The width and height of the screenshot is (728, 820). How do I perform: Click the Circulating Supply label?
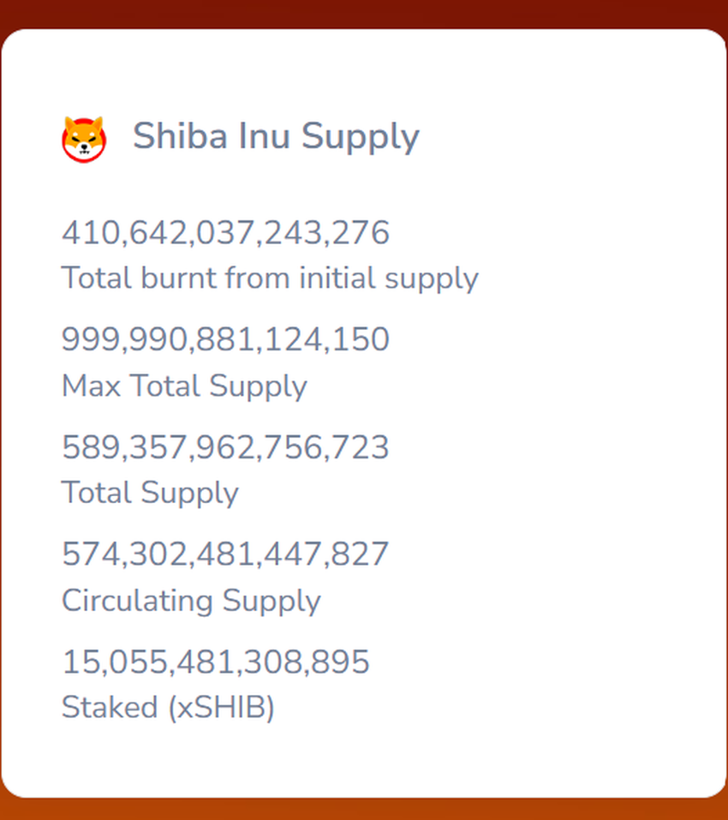(x=191, y=600)
